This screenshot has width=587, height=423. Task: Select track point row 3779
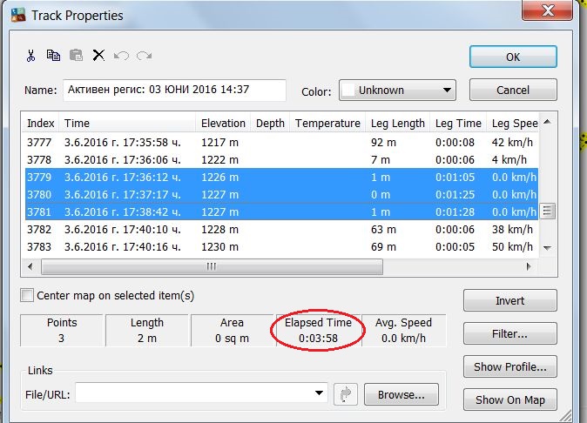coord(280,178)
